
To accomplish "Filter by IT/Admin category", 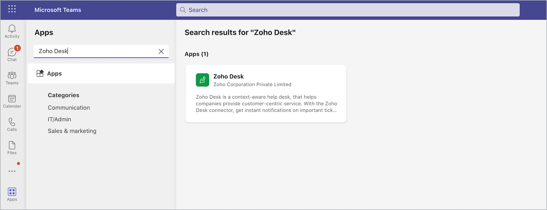I will pos(59,119).
